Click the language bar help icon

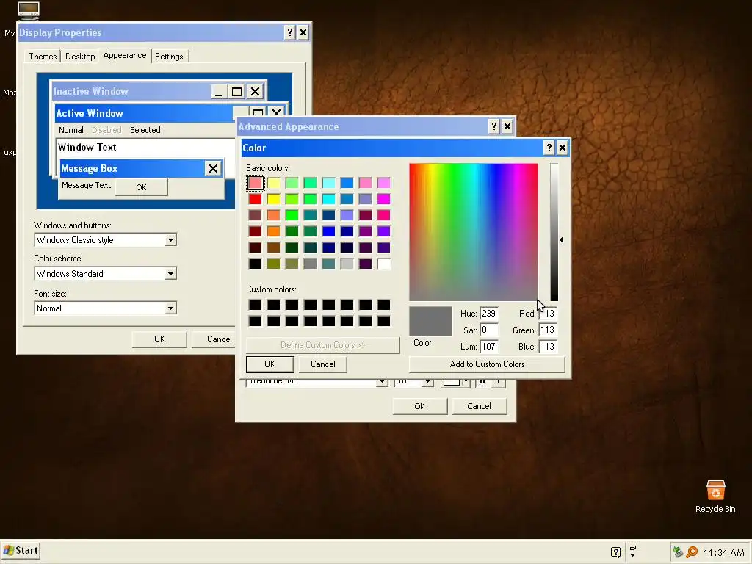[x=616, y=552]
